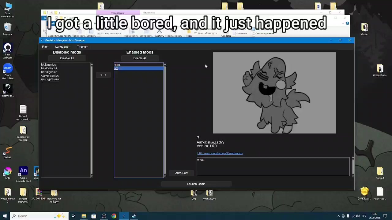Select baldgenics+ in the Disabled Mods list
The width and height of the screenshot is (392, 220).
[66, 68]
